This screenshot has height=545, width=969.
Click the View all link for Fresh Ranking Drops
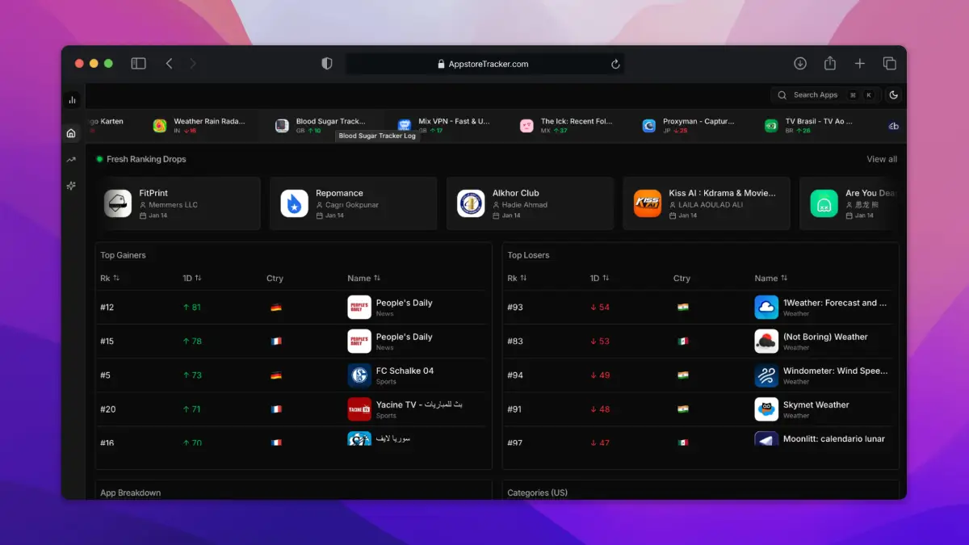[x=882, y=159]
